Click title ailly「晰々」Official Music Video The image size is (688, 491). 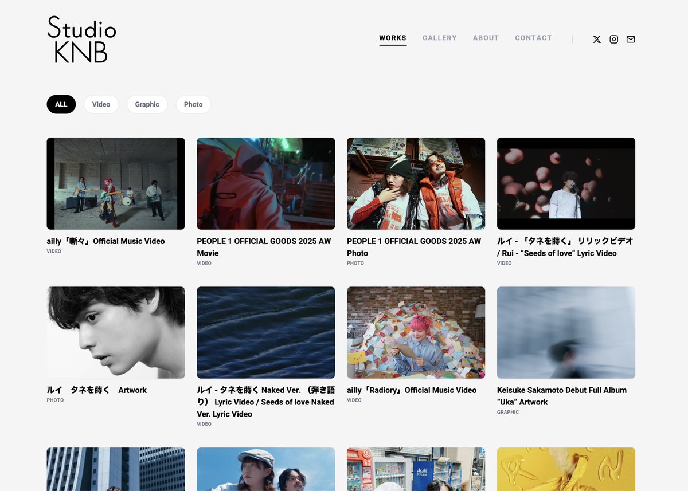tap(106, 241)
